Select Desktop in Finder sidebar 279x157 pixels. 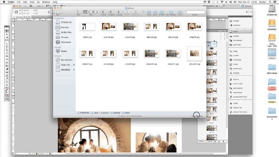65,27
